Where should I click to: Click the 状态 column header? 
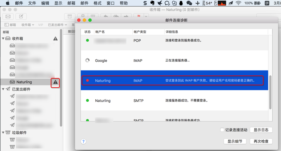coord(87,32)
